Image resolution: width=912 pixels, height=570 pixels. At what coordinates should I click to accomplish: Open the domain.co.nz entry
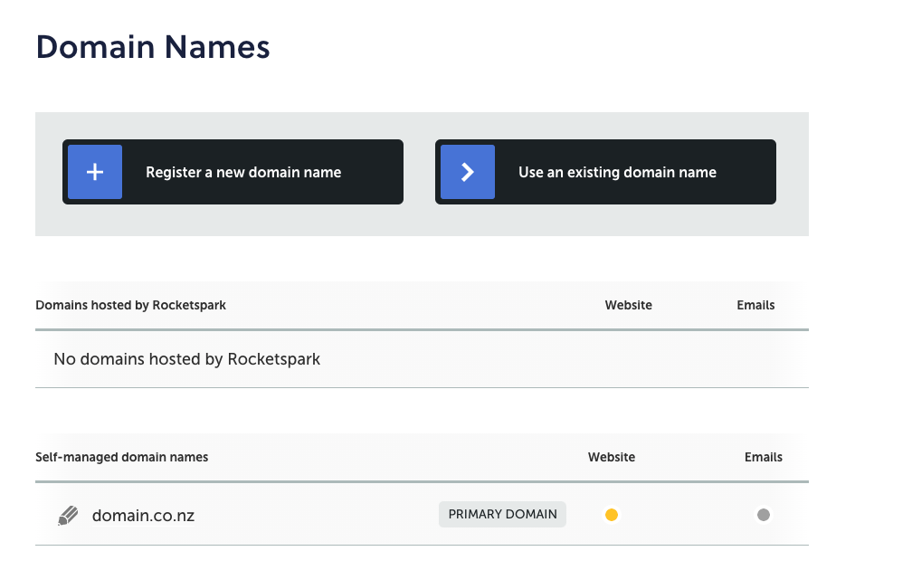tap(143, 516)
